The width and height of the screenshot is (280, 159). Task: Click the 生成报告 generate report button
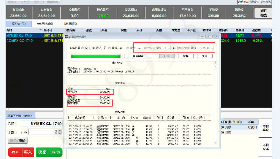[x=138, y=56]
